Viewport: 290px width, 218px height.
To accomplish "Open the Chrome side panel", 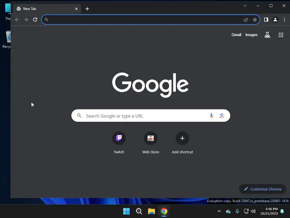I will (266, 20).
